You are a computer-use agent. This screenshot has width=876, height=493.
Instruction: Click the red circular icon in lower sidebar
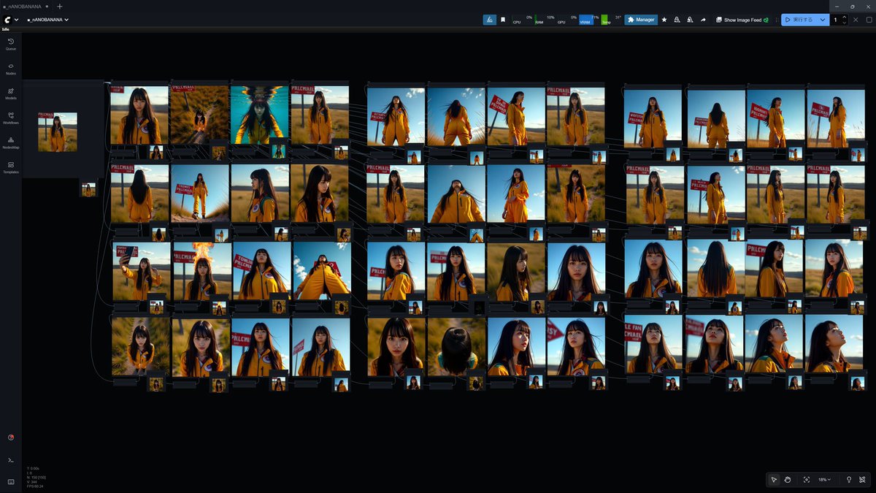pos(11,437)
